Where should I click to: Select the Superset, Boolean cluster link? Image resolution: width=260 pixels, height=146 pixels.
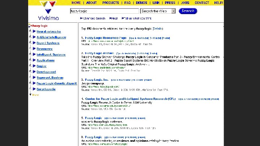click(50, 78)
